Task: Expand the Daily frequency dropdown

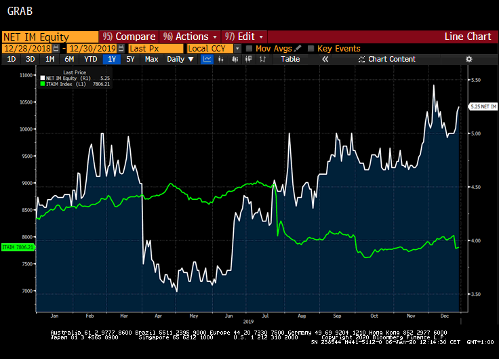Action: pos(180,60)
